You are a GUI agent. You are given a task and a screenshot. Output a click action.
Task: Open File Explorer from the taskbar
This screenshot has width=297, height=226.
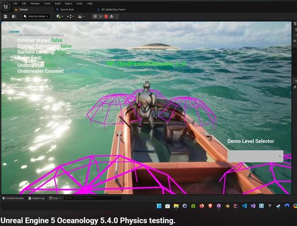tap(176, 206)
